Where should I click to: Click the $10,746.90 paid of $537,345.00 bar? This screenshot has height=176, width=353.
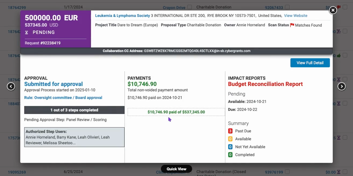[176, 112]
